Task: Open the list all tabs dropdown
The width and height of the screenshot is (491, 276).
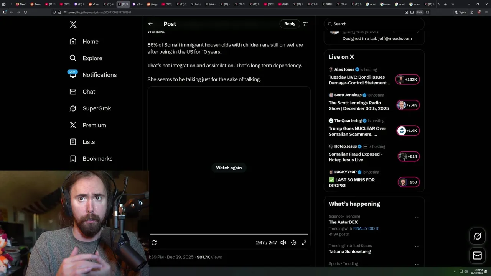Action: point(453,4)
